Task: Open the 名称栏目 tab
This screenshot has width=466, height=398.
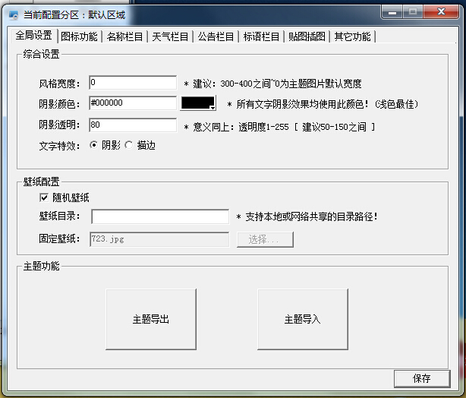Action: pyautogui.click(x=124, y=36)
